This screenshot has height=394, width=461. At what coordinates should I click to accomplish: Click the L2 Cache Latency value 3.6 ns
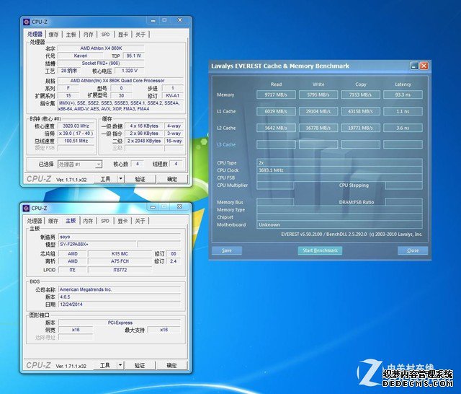click(403, 128)
